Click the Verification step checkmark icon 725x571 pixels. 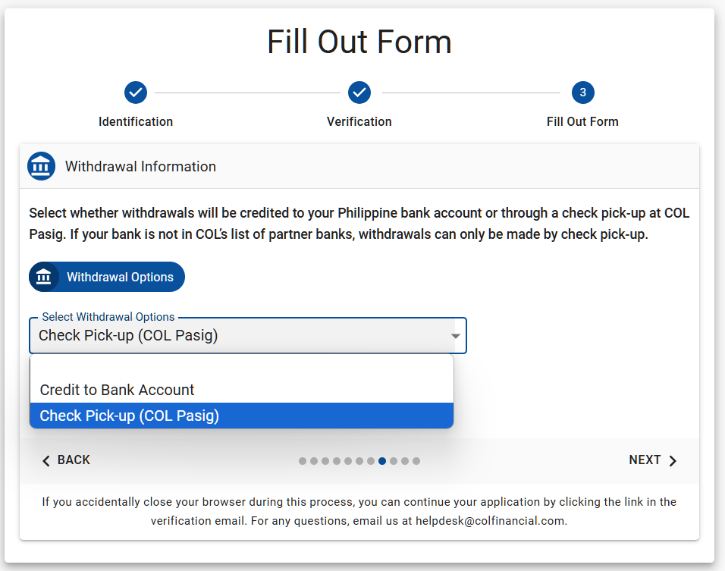click(x=359, y=93)
